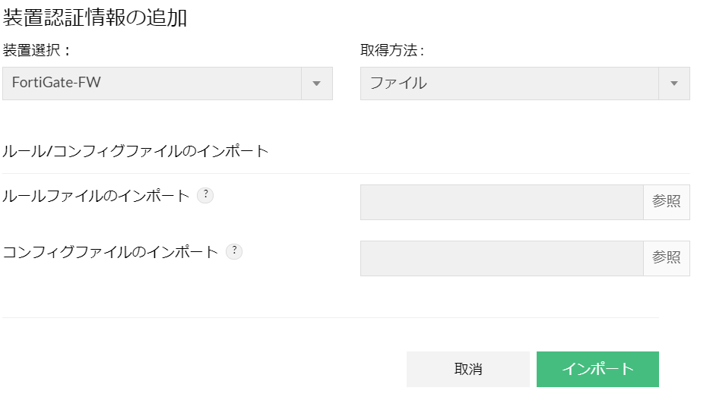This screenshot has width=713, height=397.
Task: Click the ルール/コンフィグファイルのインポート section heading
Action: tap(136, 151)
